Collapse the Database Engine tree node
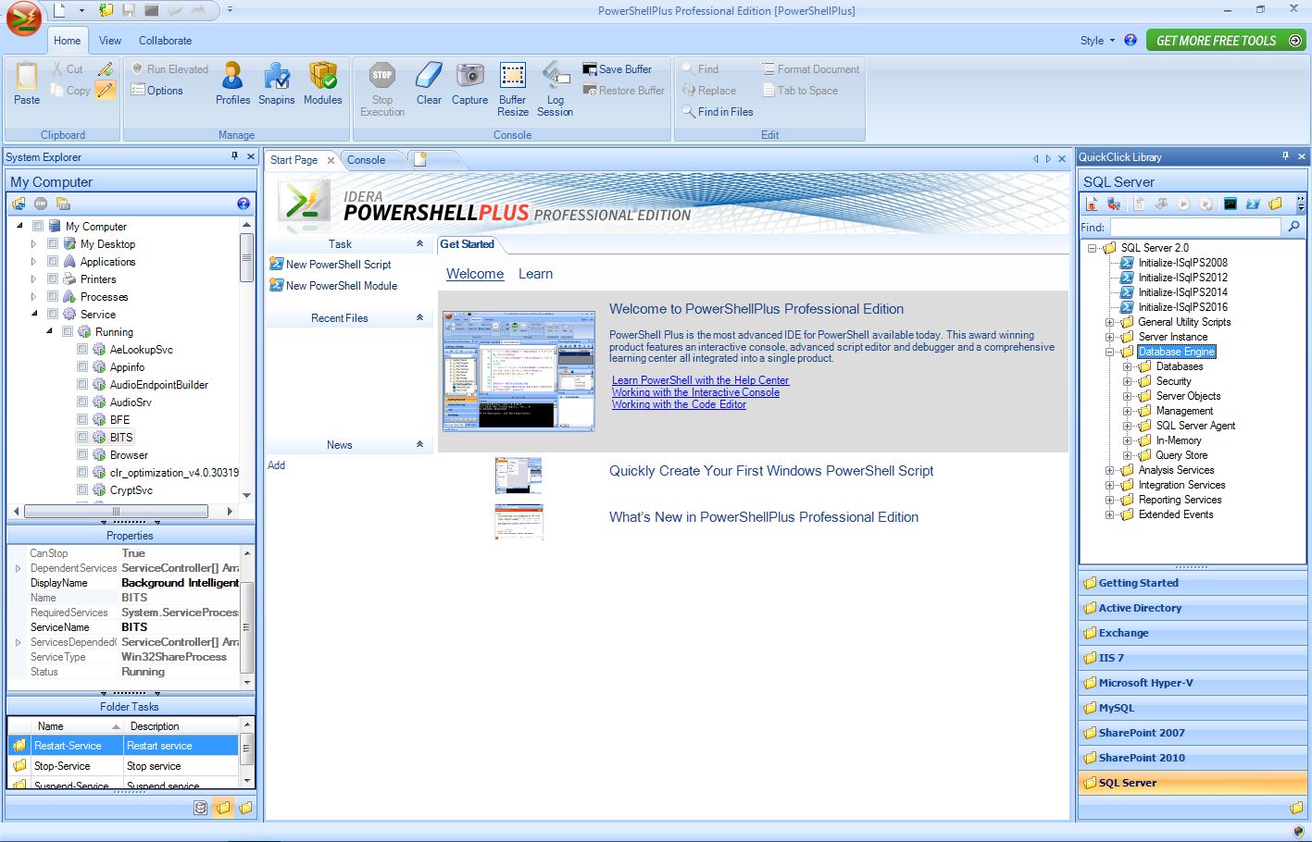This screenshot has height=842, width=1312. point(1109,352)
